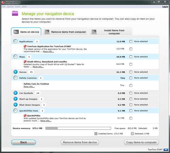Switch to Install items from computer tab

111,32
